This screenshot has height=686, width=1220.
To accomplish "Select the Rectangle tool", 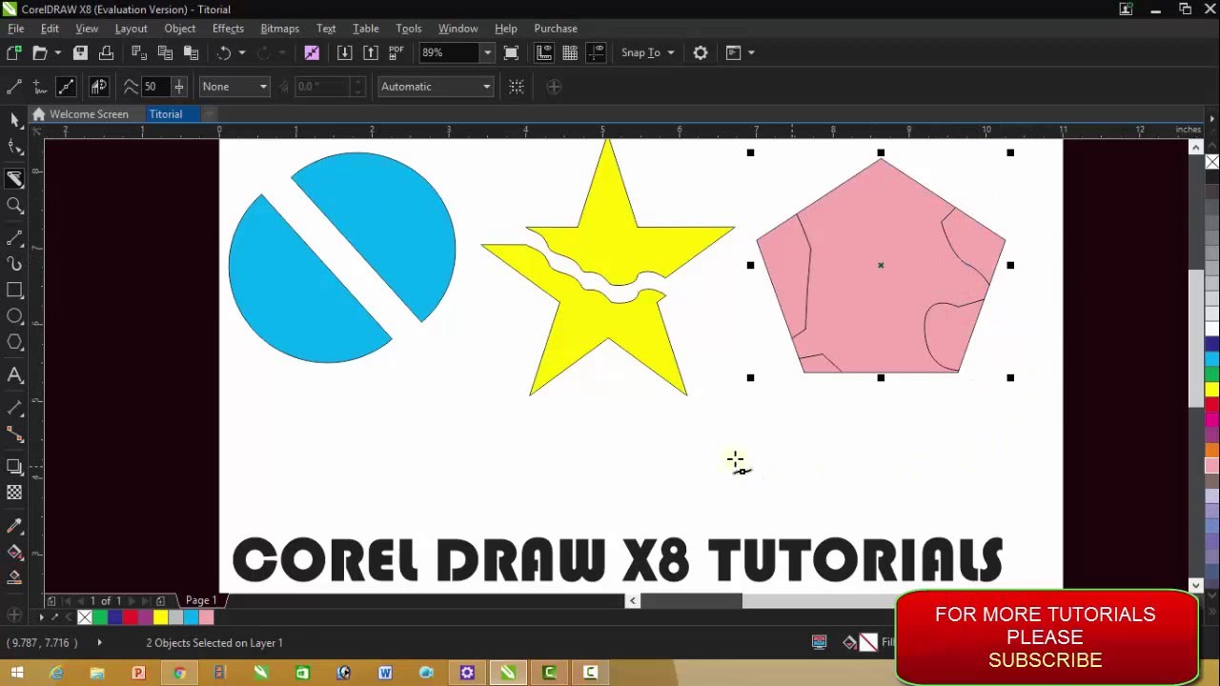I will tap(14, 291).
